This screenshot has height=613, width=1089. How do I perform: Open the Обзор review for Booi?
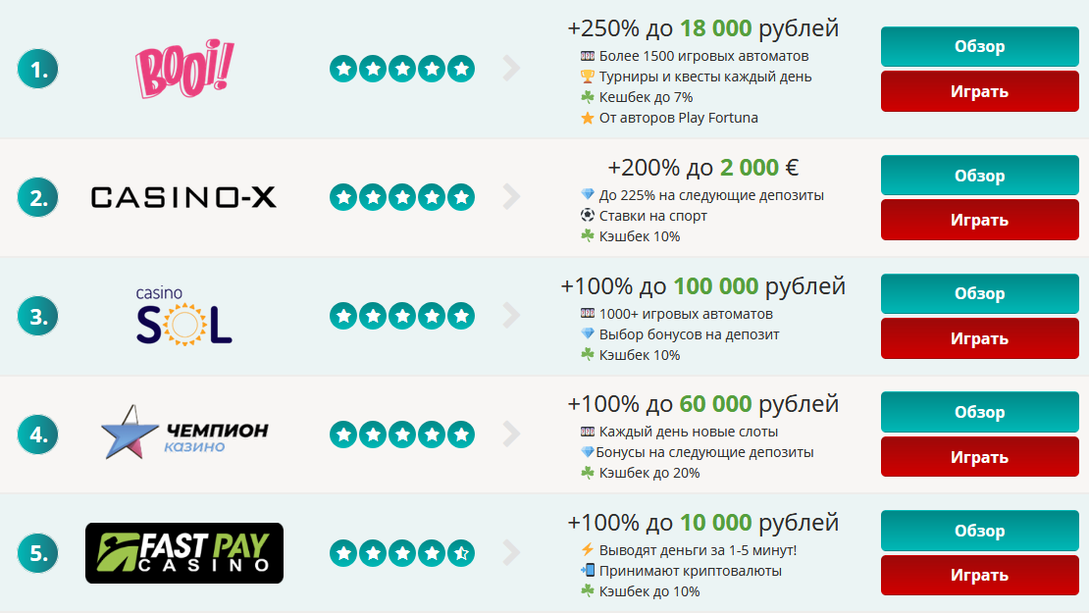979,46
